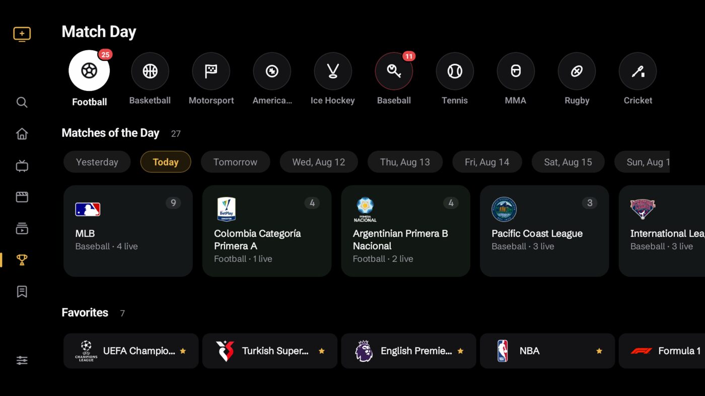Click the Favorites count 7
This screenshot has width=705, height=396.
click(x=122, y=313)
